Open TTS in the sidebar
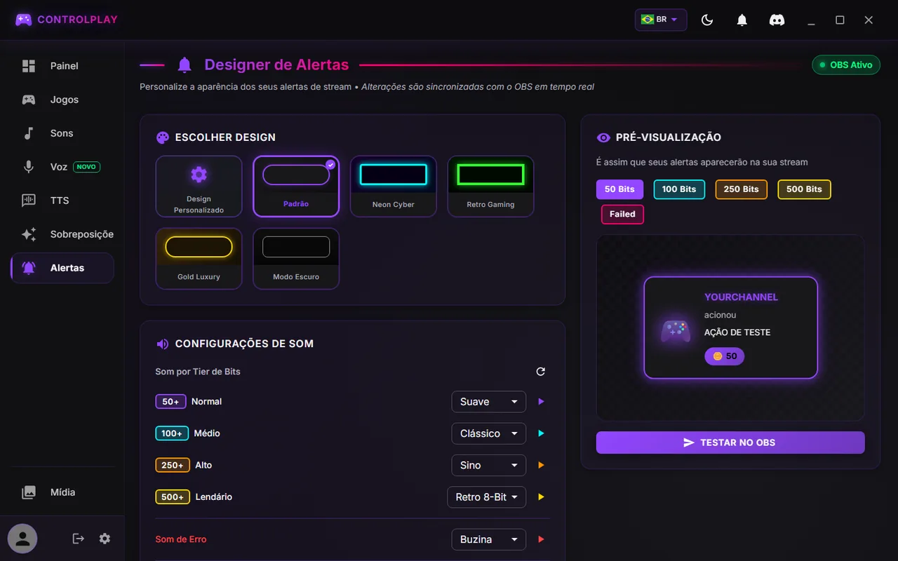This screenshot has width=898, height=561. (62, 201)
